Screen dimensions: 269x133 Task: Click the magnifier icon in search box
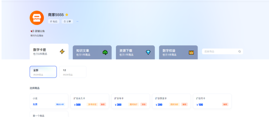click(239, 51)
